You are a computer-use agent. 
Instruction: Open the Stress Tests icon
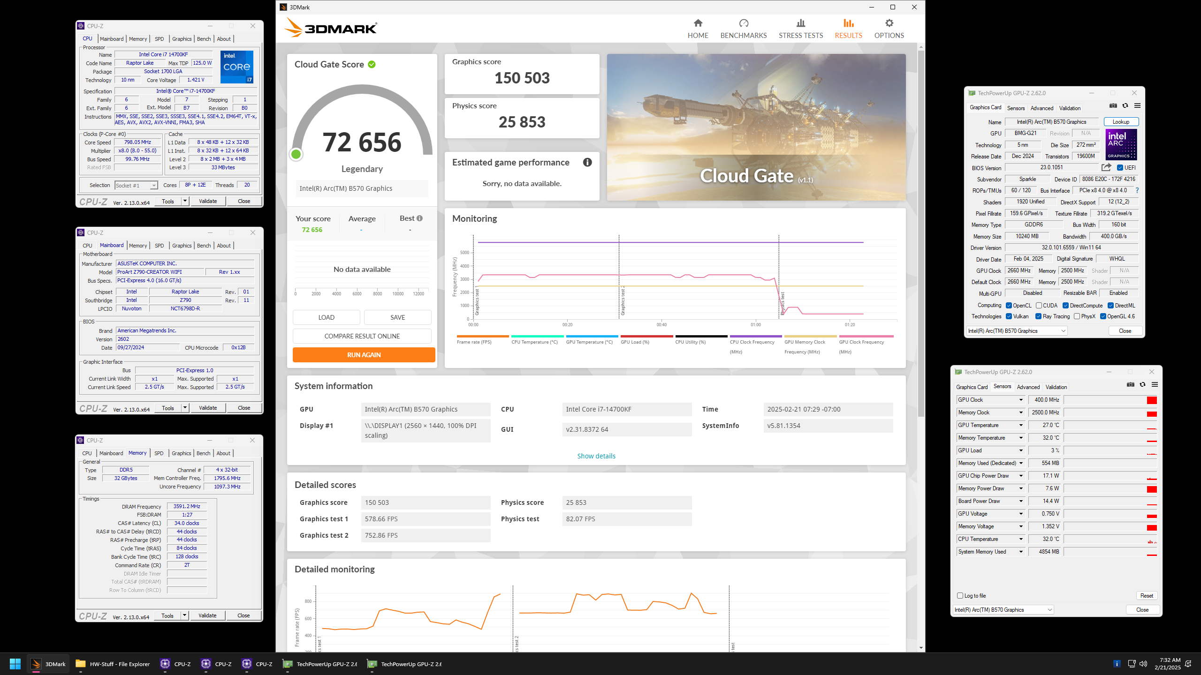pos(801,23)
